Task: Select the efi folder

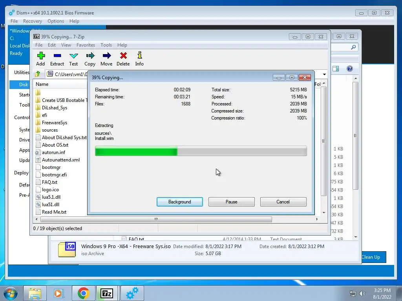Action: click(x=41, y=115)
